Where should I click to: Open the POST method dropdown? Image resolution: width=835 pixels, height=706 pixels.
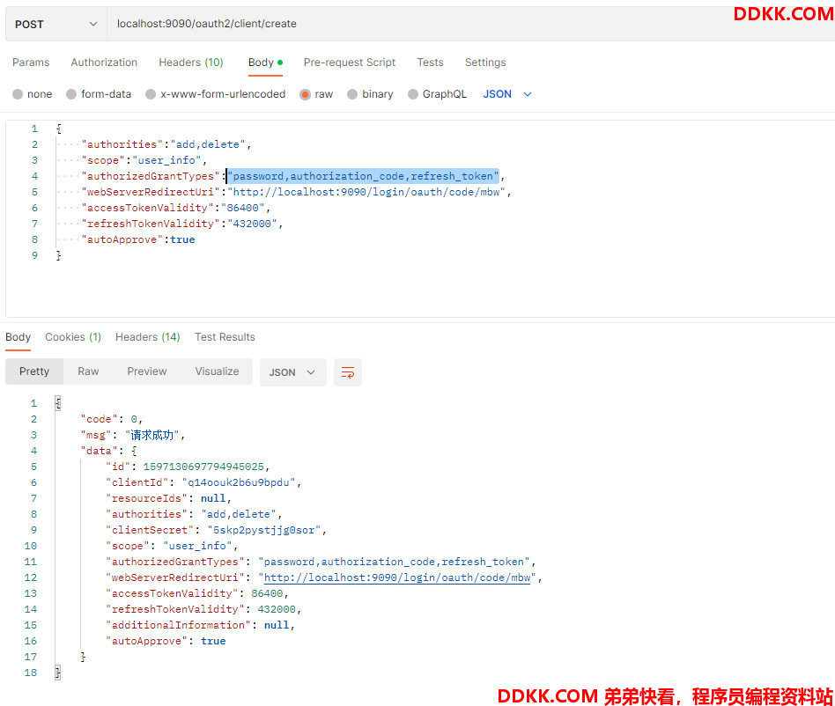coord(55,24)
